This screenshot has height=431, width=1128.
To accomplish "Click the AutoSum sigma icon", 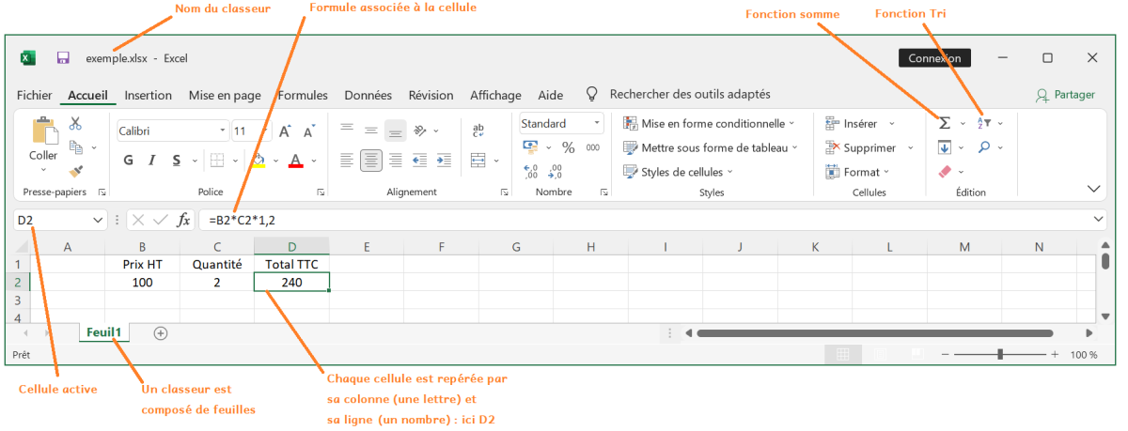I will pos(944,123).
